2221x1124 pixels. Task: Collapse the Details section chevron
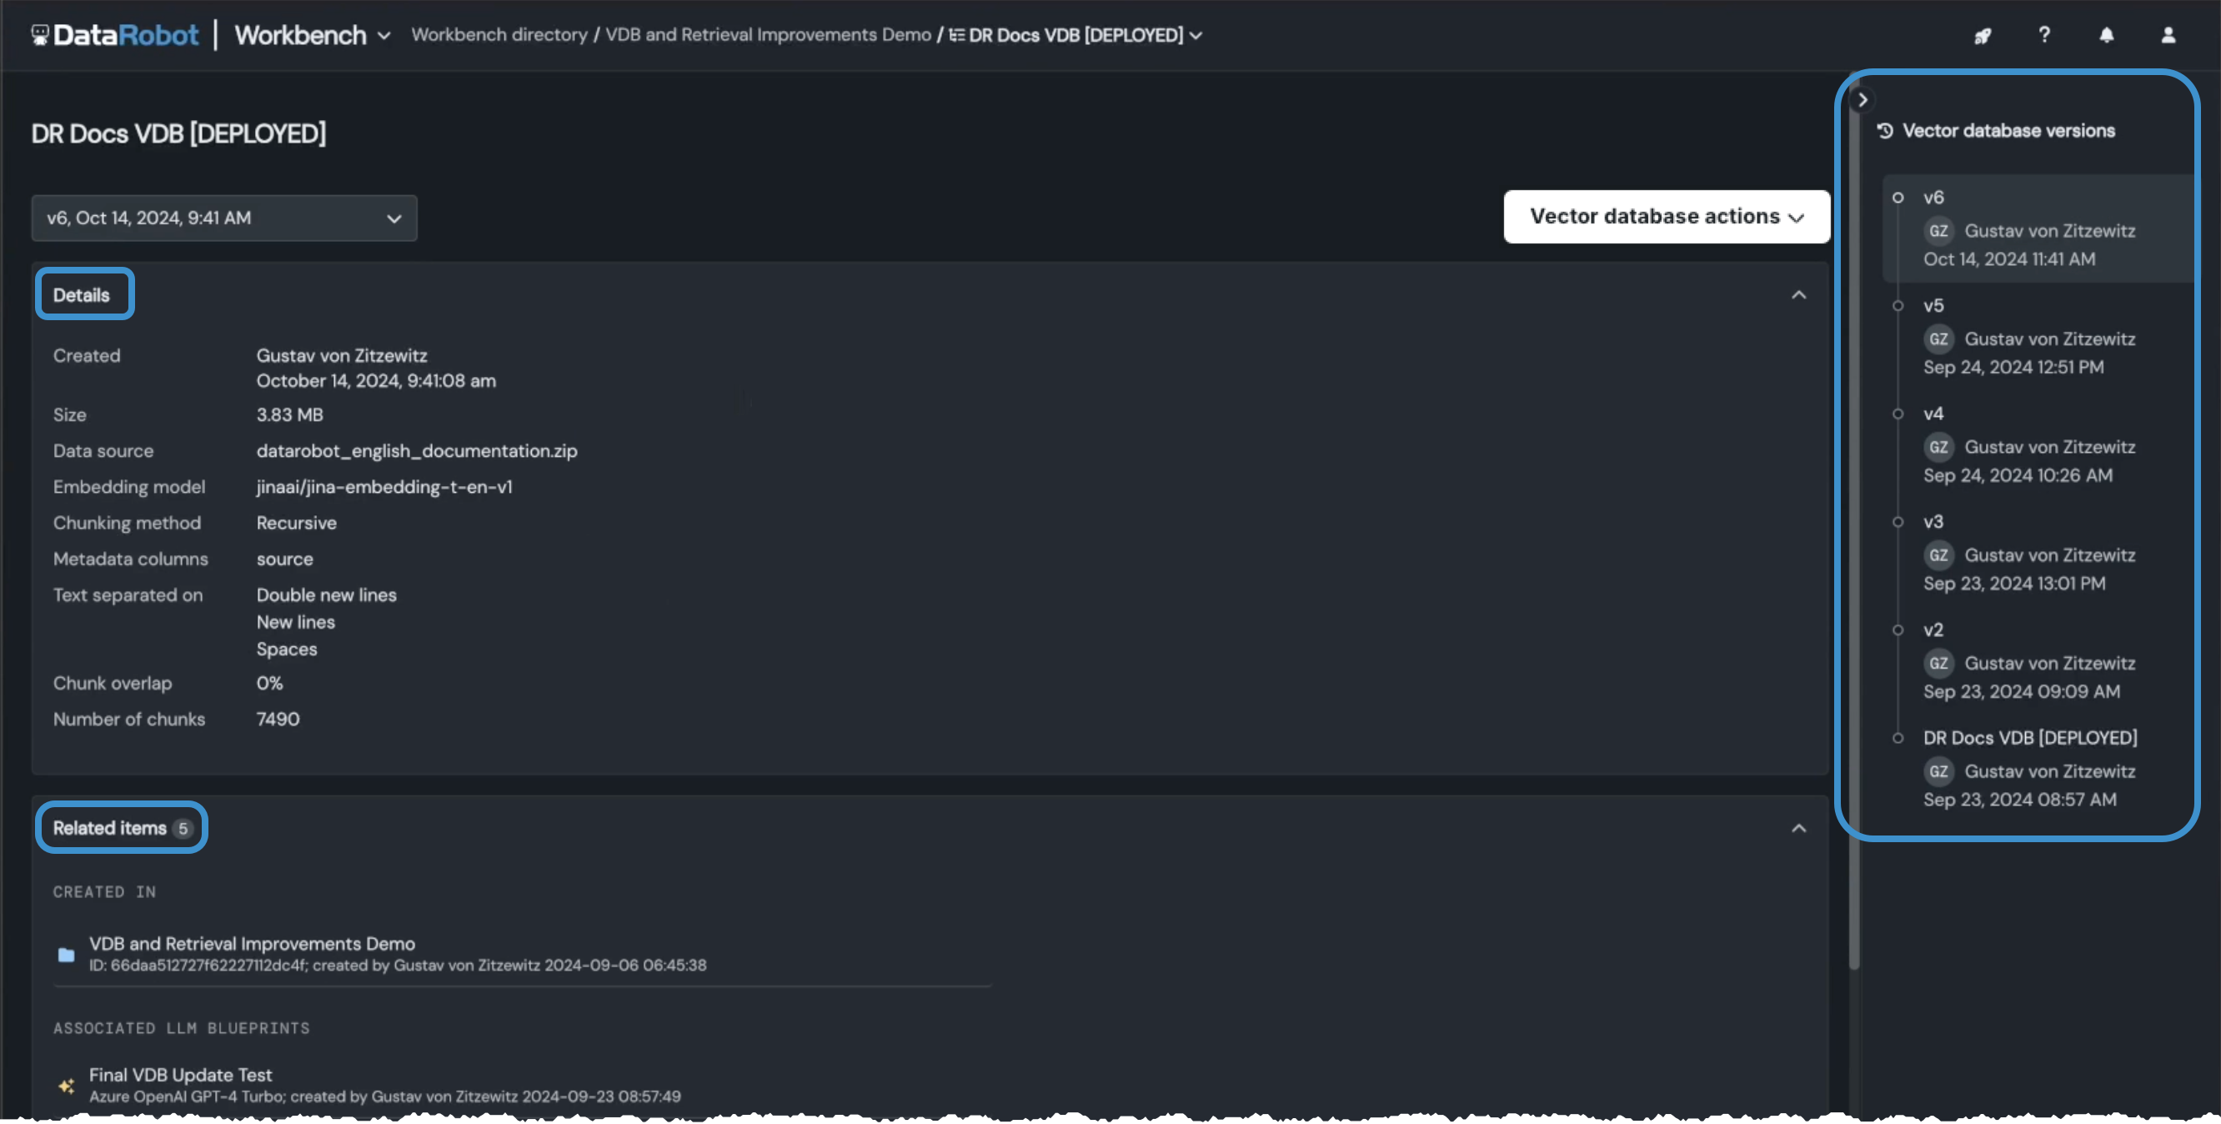[x=1798, y=295]
